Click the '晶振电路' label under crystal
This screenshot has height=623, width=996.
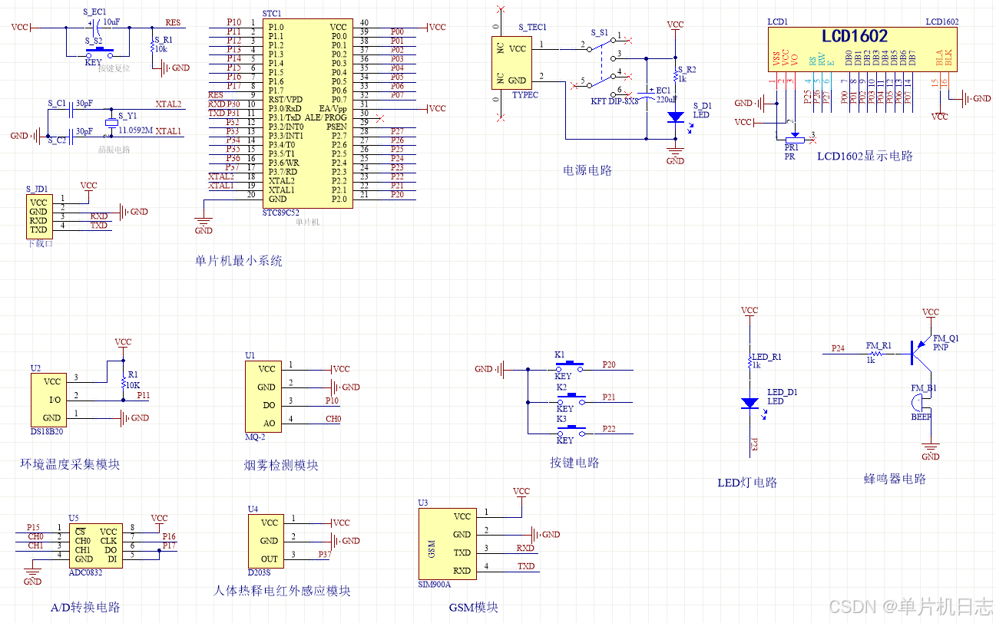[x=114, y=150]
